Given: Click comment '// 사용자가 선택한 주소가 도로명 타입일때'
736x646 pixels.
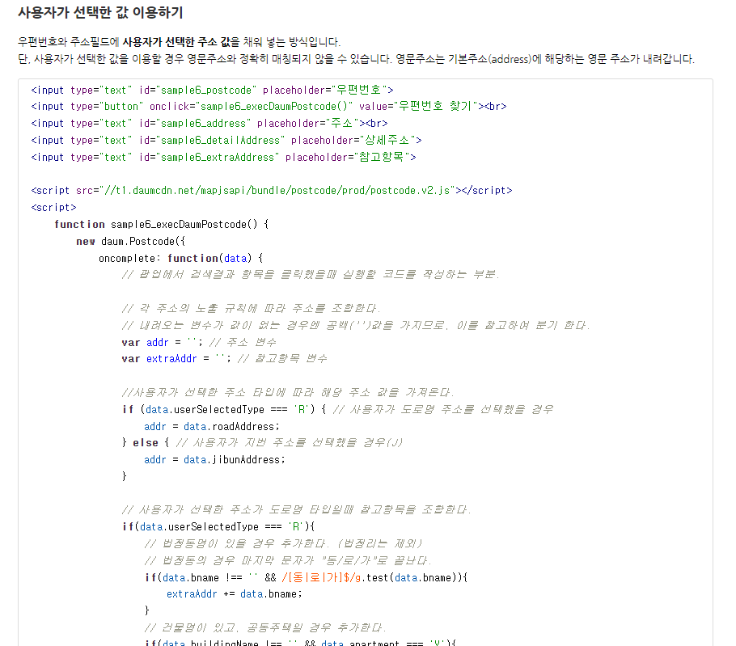Looking at the screenshot, I should 296,509.
